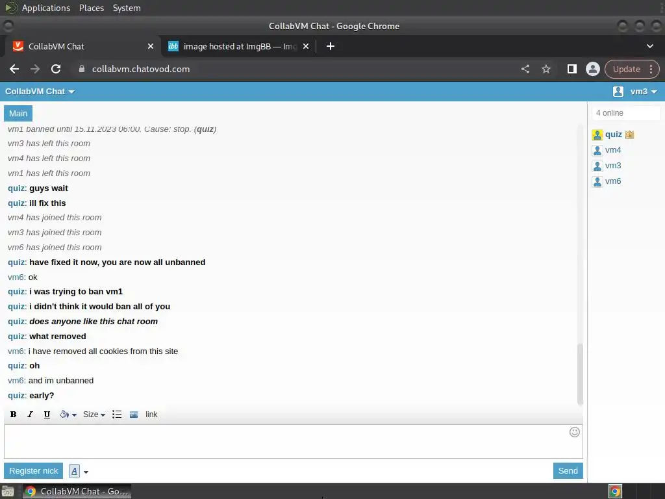The image size is (665, 499).
Task: Insert an image into message
Action: 134,415
